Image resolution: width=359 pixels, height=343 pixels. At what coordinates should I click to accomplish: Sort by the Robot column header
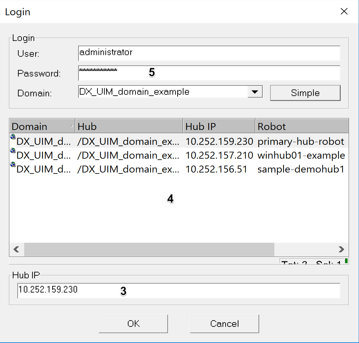302,126
